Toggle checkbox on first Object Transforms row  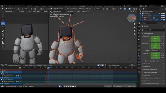click(x=19, y=76)
